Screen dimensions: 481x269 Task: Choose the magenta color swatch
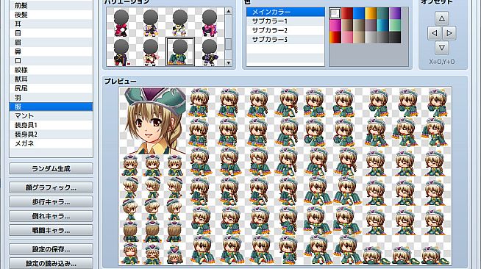pyautogui.click(x=335, y=26)
